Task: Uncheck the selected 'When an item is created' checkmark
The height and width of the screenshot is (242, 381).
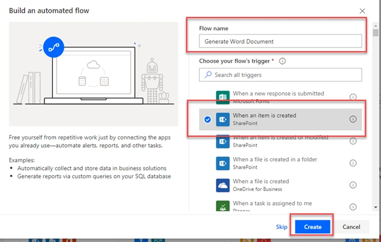Action: coord(207,120)
